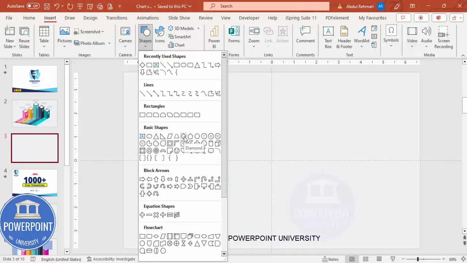Select the Double Brace shape

(x=149, y=158)
